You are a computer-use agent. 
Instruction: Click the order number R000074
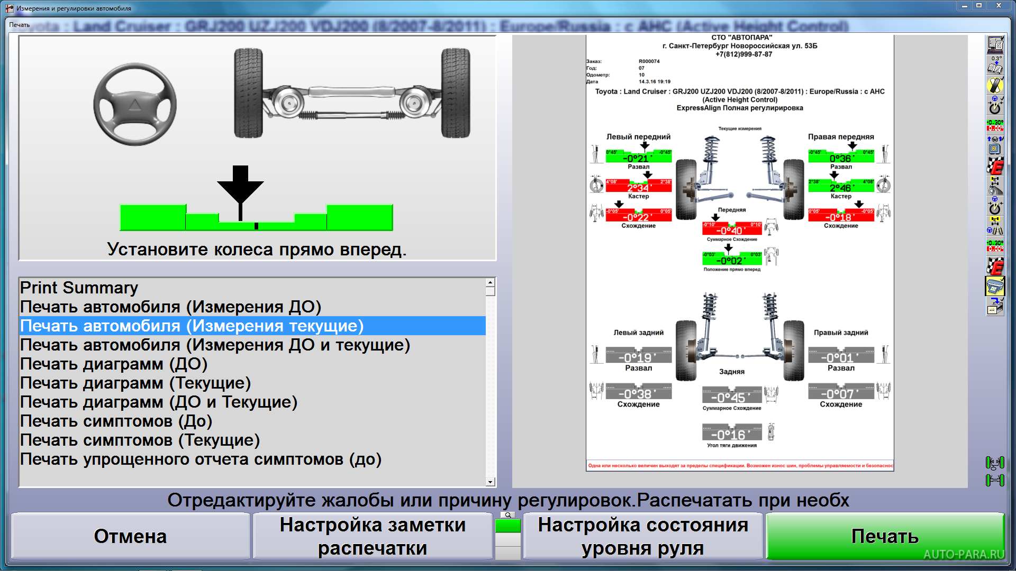click(649, 61)
